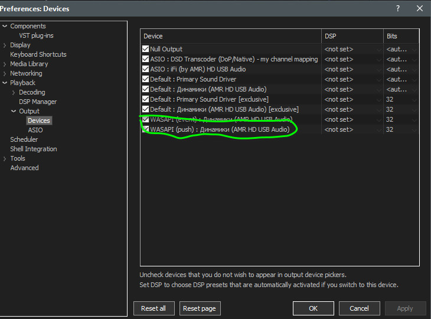The height and width of the screenshot is (319, 431).
Task: Dismiss dialog with Cancel button
Action: click(359, 308)
